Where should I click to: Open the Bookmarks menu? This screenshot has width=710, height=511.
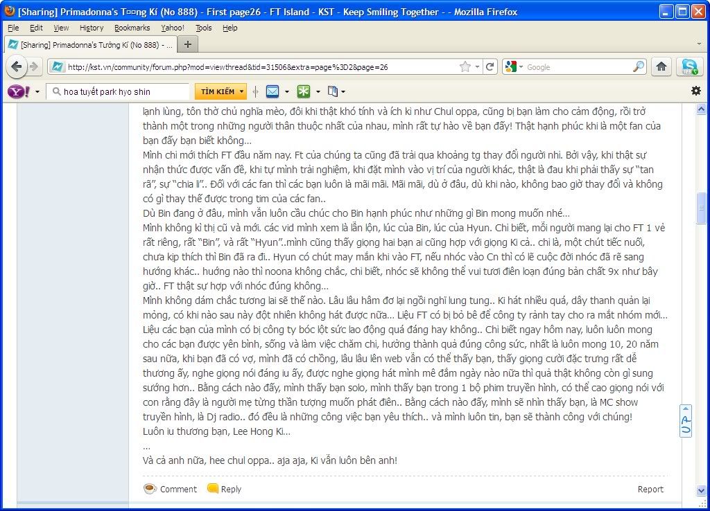click(132, 28)
